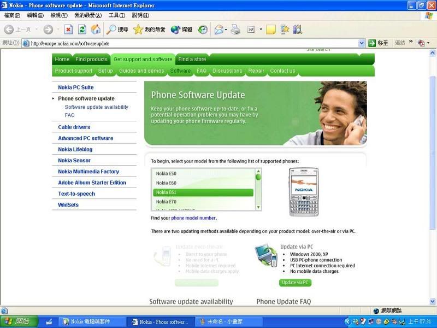This screenshot has height=328, width=437.
Task: Open the Nokia Lifeblog sidebar link
Action: click(75, 149)
